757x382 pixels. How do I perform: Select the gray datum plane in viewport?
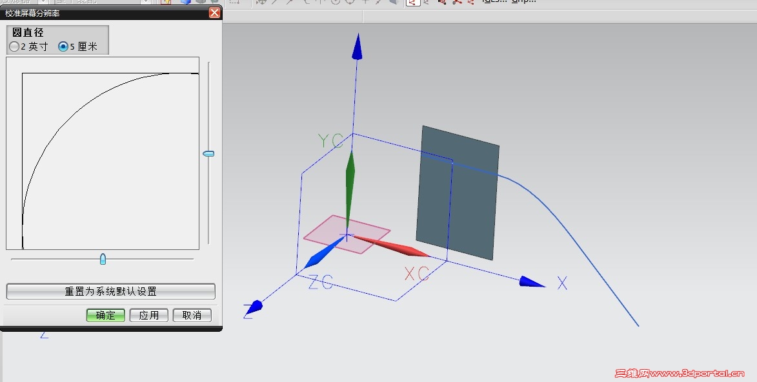pos(457,193)
